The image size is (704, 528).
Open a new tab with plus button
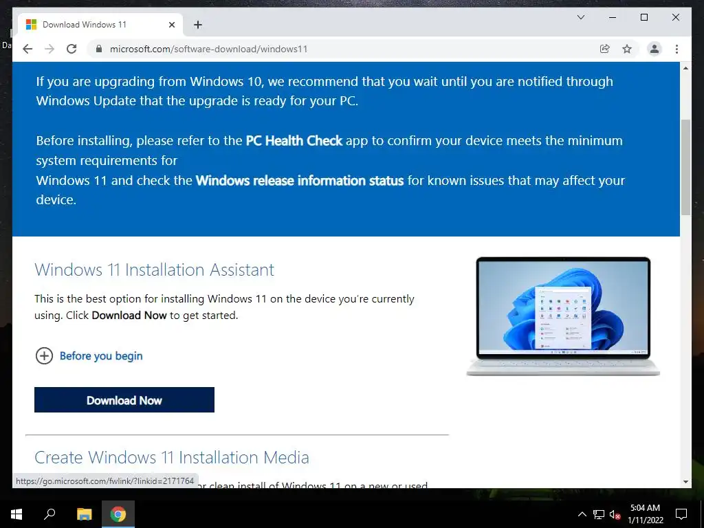197,25
